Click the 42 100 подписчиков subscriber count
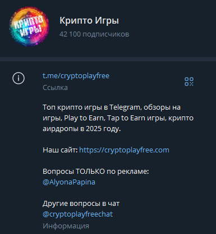 [94, 34]
